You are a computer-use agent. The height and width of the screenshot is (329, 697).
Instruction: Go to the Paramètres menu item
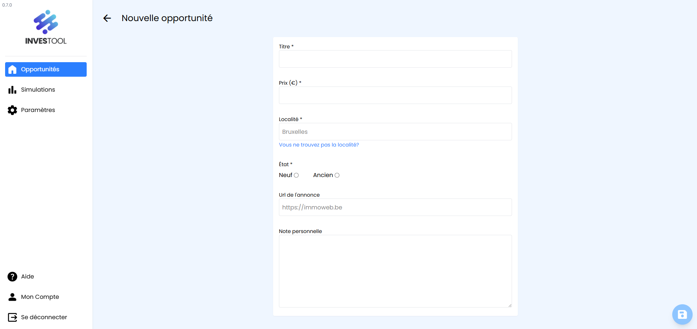click(38, 110)
